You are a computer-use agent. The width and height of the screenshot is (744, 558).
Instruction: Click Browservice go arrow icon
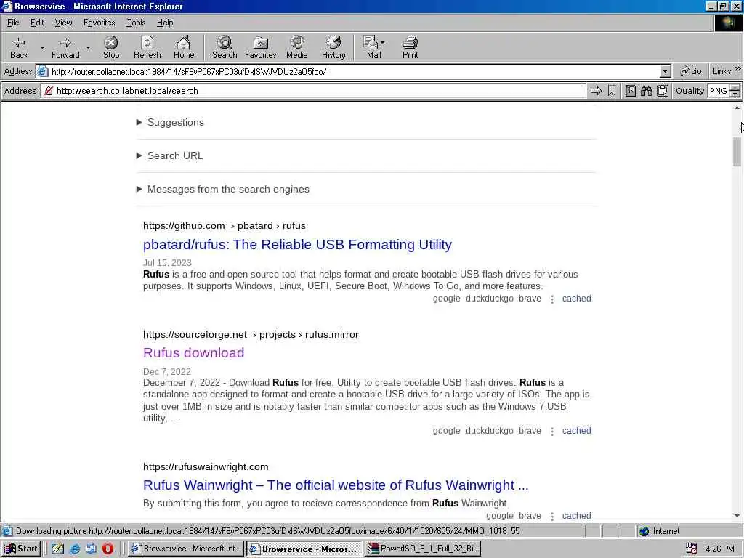596,91
